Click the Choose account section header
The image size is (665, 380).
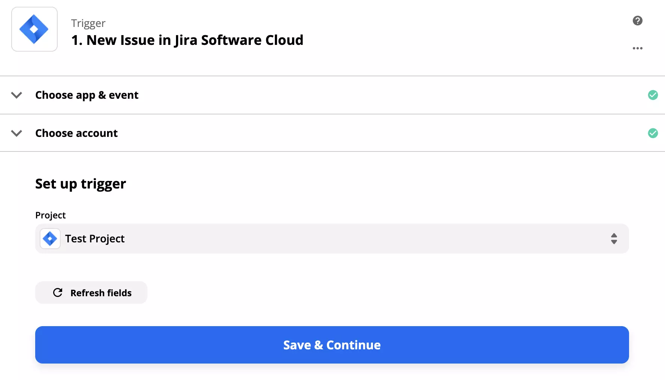point(76,133)
